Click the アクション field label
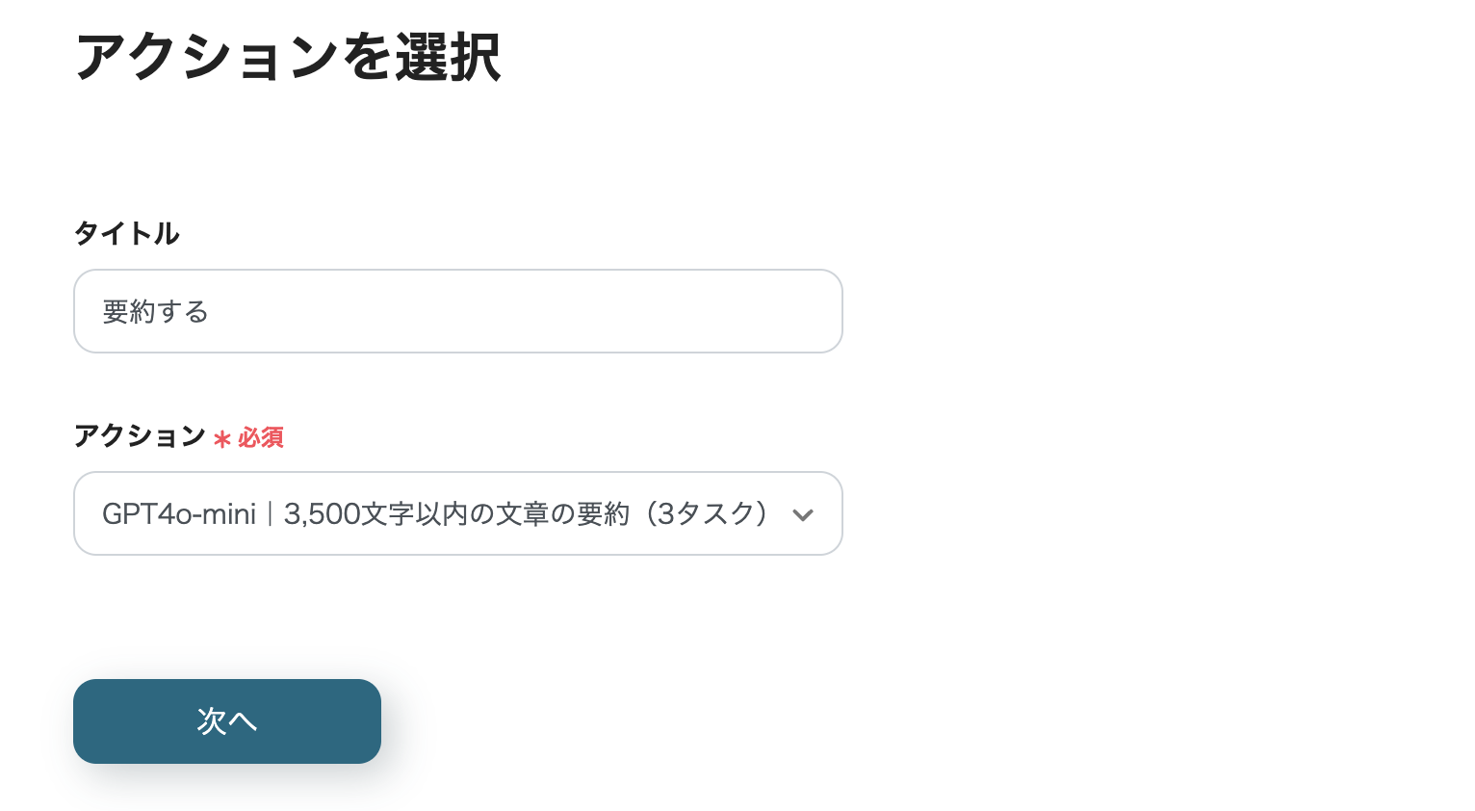This screenshot has height=811, width=1475. [x=140, y=436]
